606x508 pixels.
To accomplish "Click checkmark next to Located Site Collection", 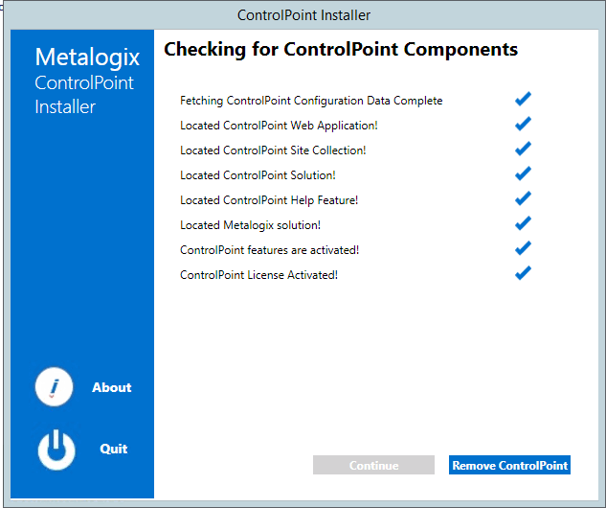I will [523, 149].
